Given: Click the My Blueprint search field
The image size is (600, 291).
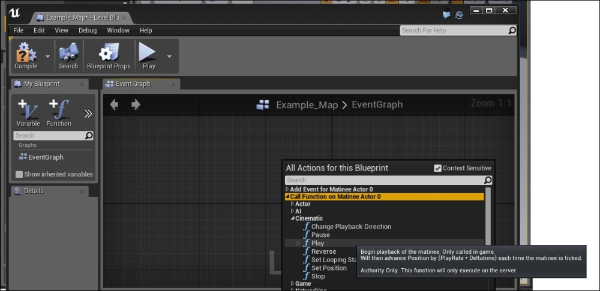Looking at the screenshot, I should click(x=53, y=136).
